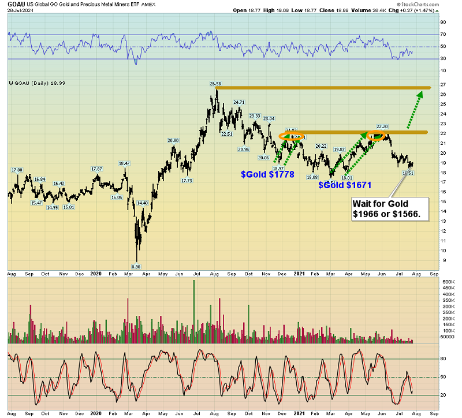The width and height of the screenshot is (462, 418).
Task: Click the 19.87 price label
Action: [340, 150]
